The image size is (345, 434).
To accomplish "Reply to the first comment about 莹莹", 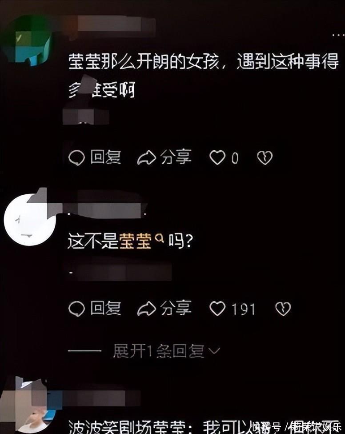I will pos(95,157).
